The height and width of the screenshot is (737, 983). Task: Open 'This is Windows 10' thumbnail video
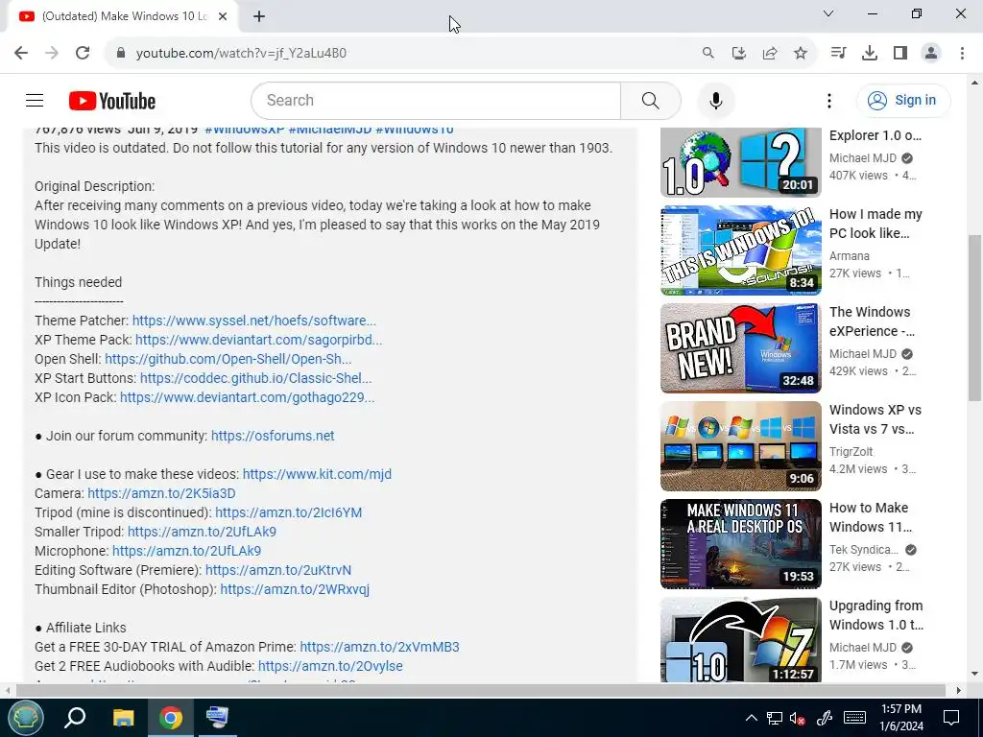(740, 250)
